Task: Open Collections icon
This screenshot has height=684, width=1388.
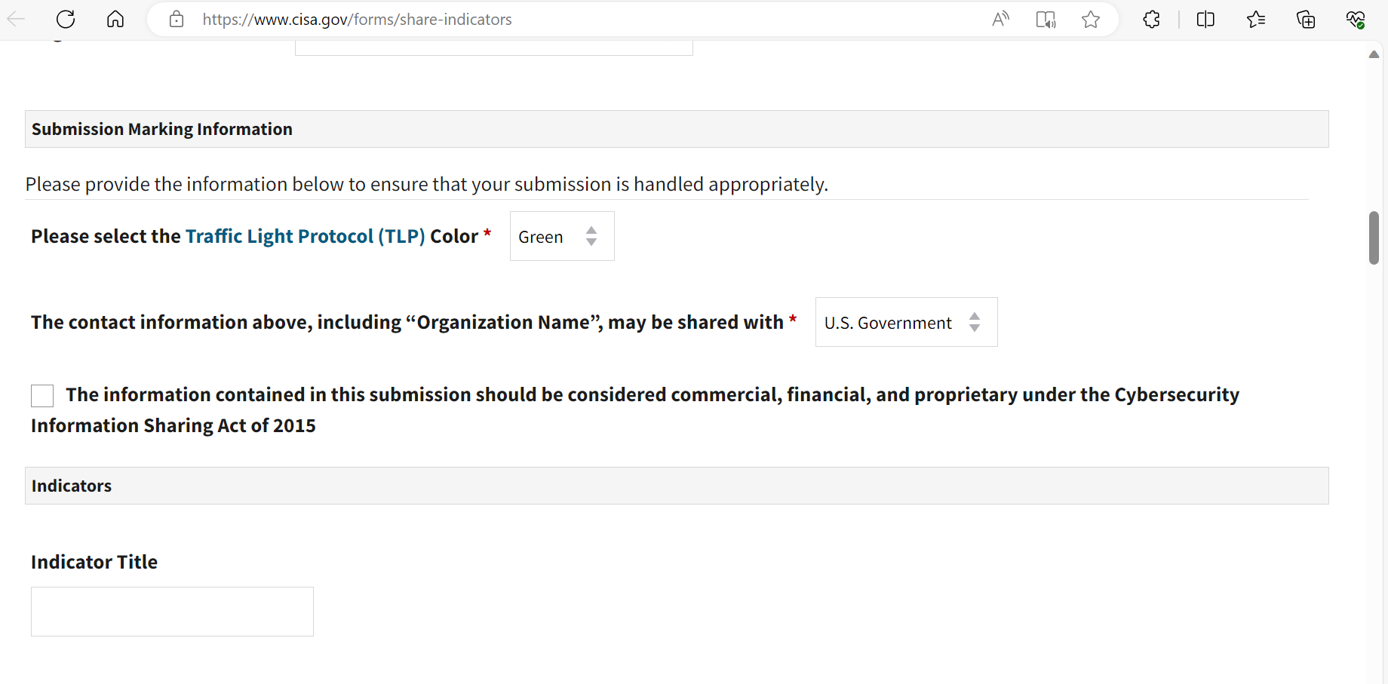Action: click(1306, 20)
